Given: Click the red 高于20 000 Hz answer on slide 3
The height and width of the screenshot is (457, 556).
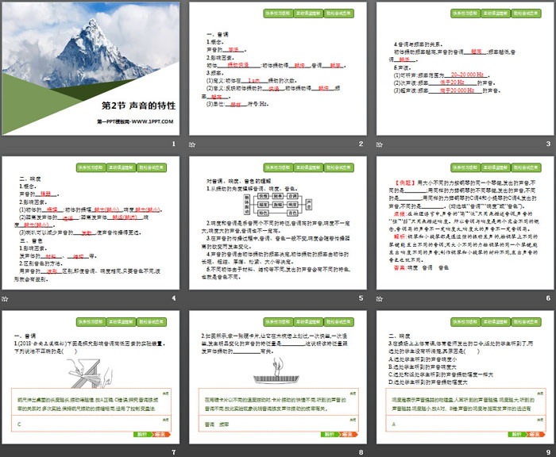Looking at the screenshot, I should [x=457, y=90].
